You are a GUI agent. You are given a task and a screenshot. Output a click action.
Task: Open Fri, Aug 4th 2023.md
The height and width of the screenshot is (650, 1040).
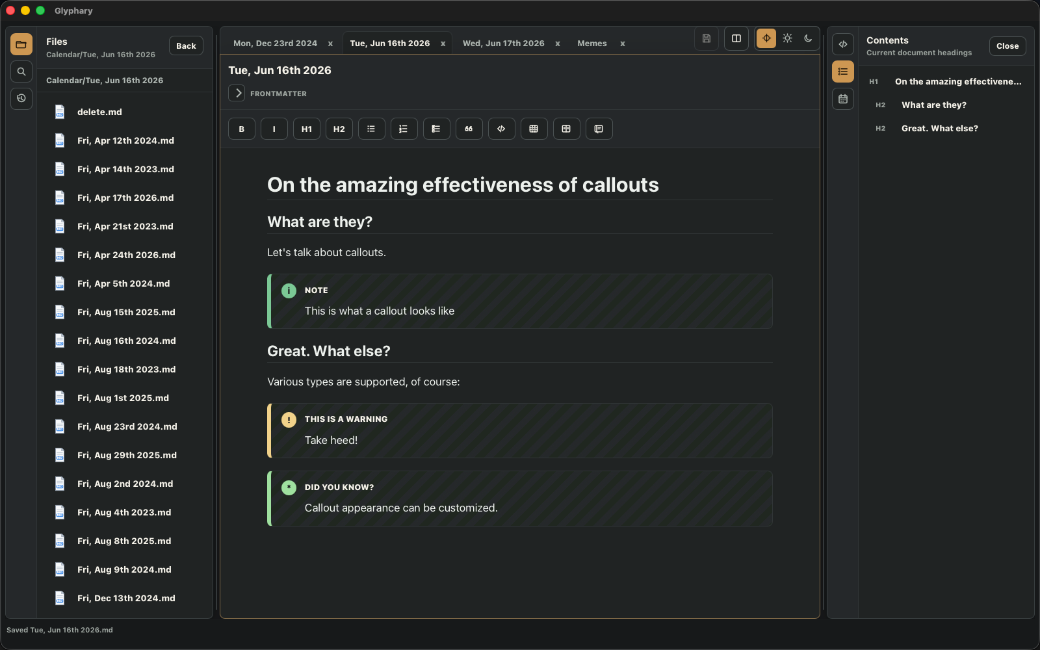[125, 512]
